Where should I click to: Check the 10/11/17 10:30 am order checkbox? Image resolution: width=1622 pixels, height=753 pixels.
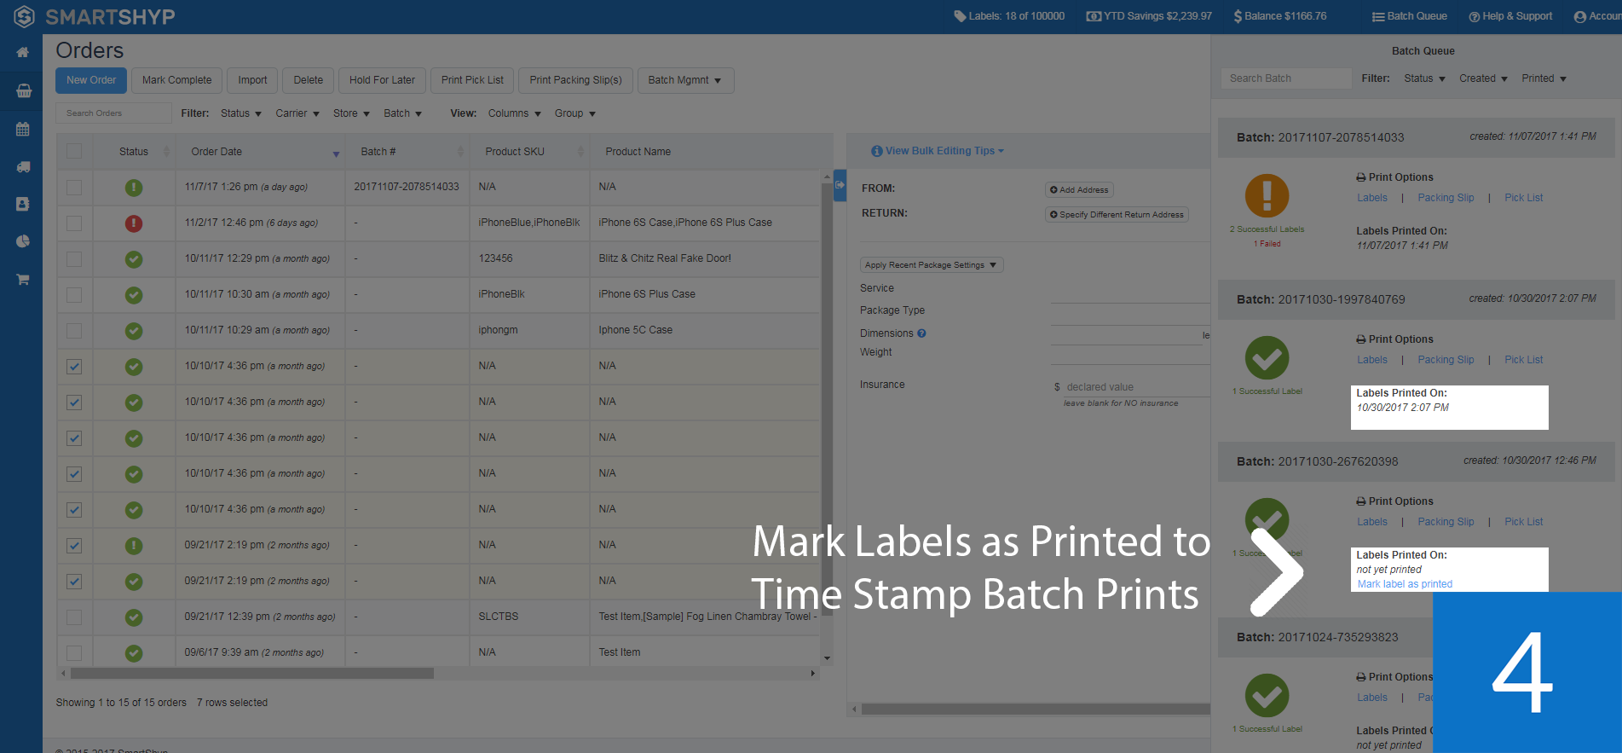click(74, 295)
